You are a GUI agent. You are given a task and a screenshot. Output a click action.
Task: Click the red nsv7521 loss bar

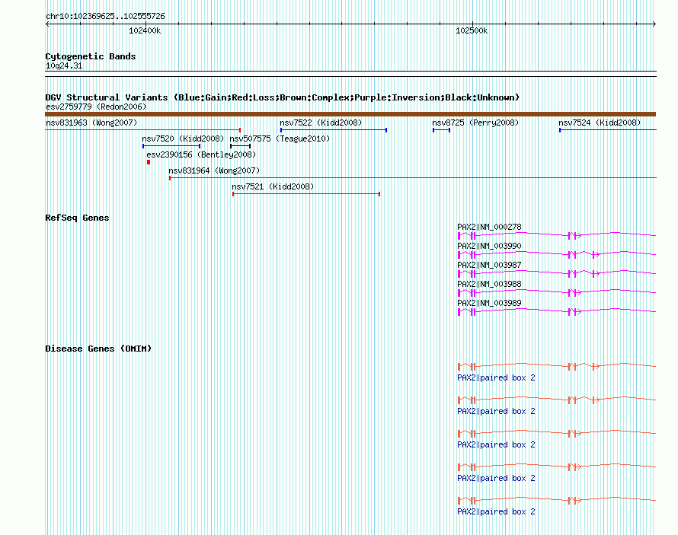tap(306, 194)
